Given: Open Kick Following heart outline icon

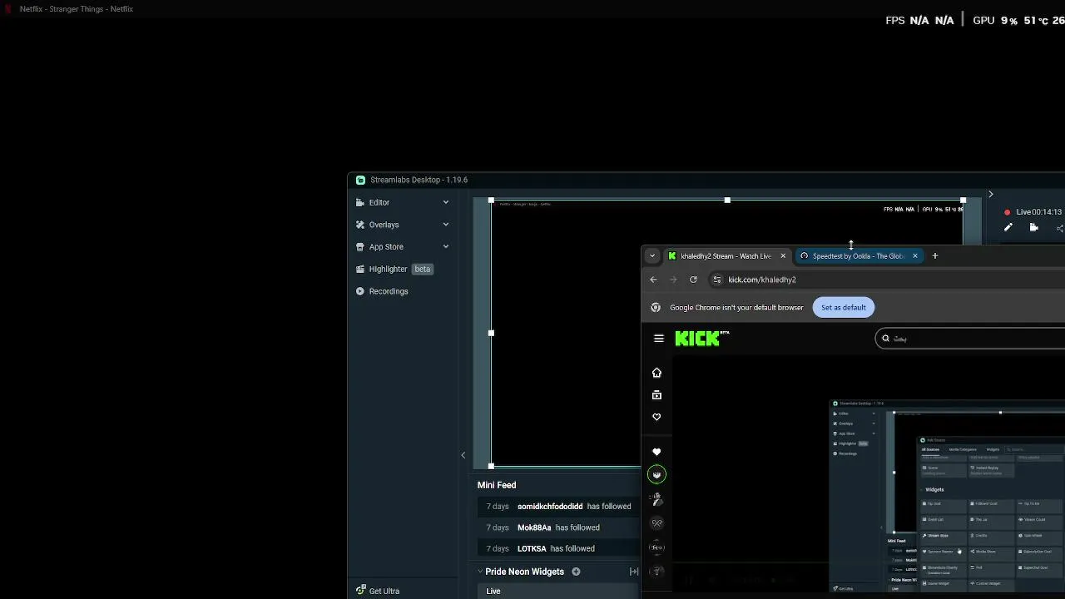Looking at the screenshot, I should pyautogui.click(x=656, y=417).
